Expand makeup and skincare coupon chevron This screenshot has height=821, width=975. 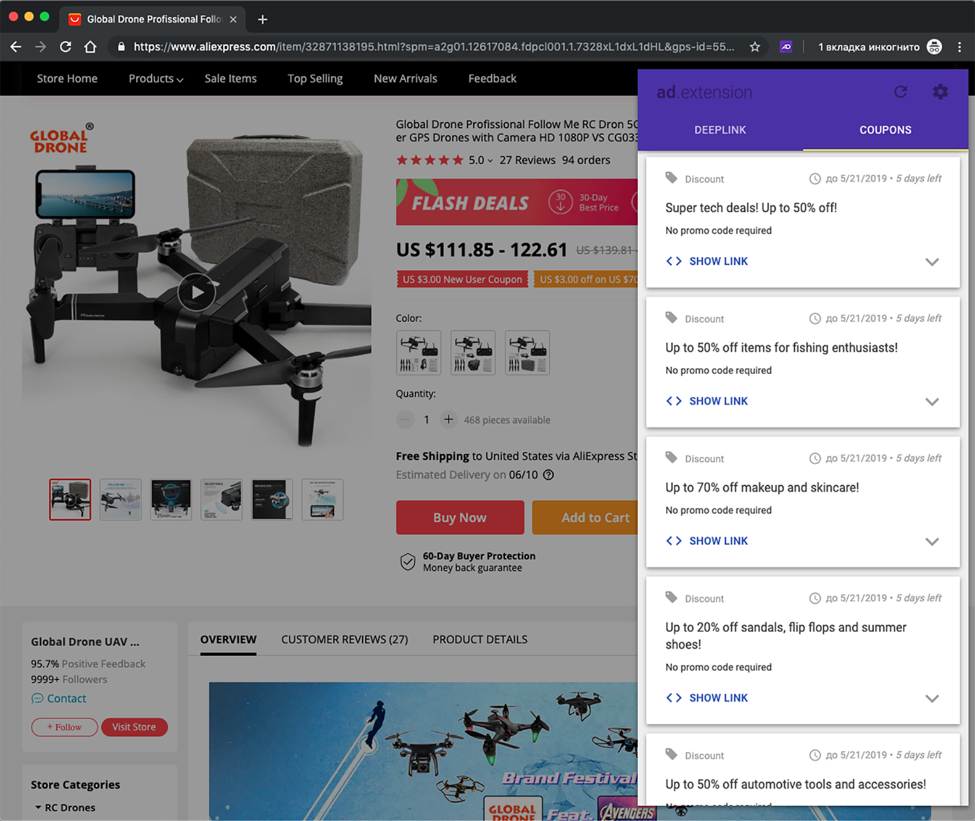[932, 541]
